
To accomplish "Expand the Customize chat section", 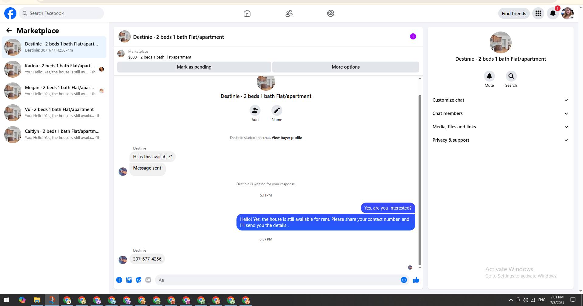I will [x=500, y=100].
